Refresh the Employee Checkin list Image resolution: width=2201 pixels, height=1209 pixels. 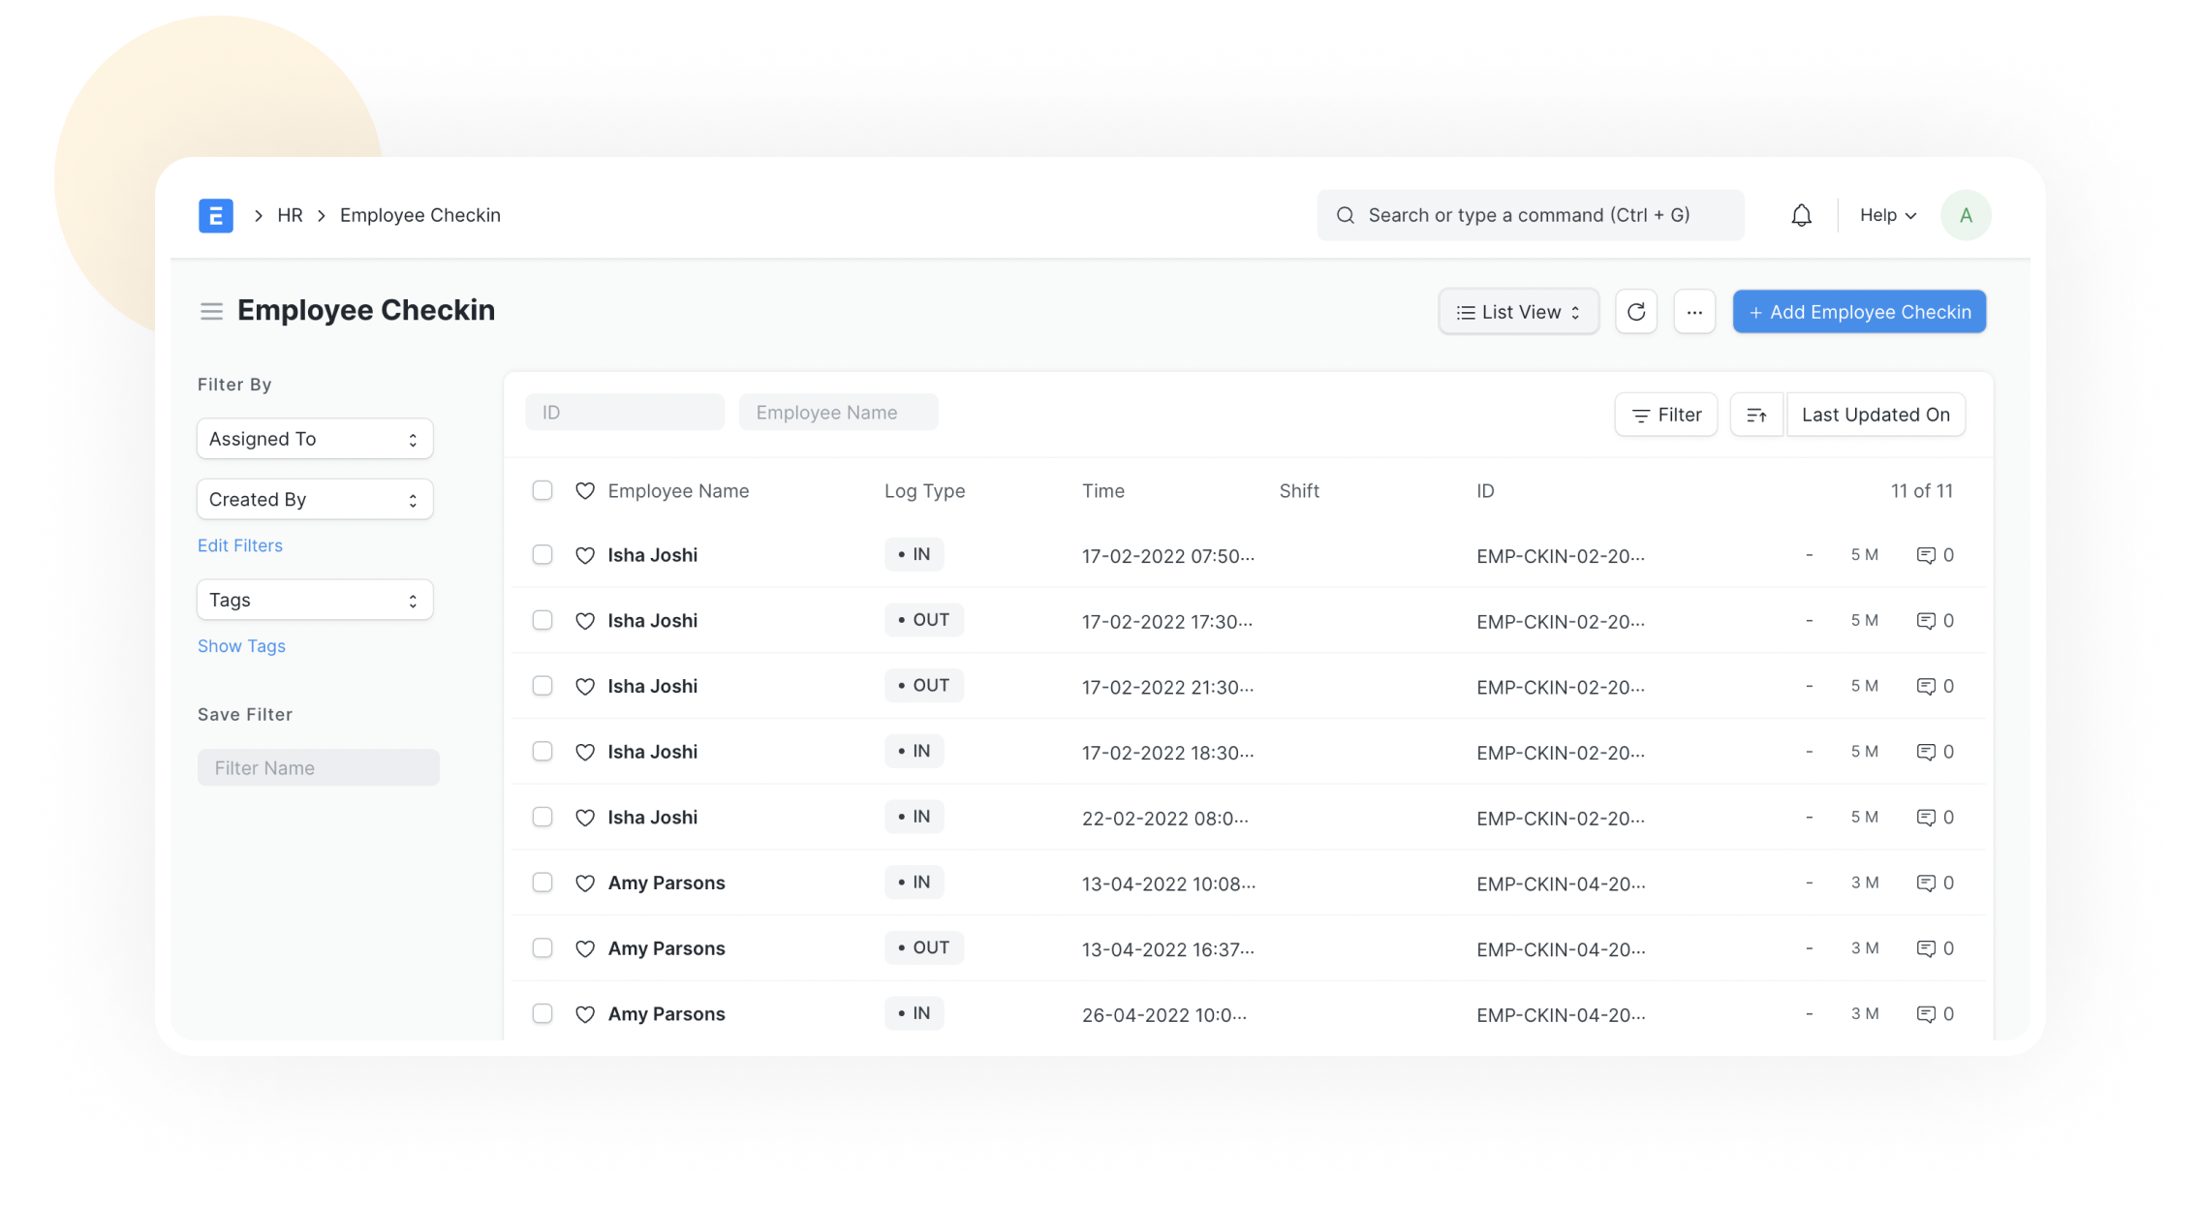click(x=1636, y=312)
